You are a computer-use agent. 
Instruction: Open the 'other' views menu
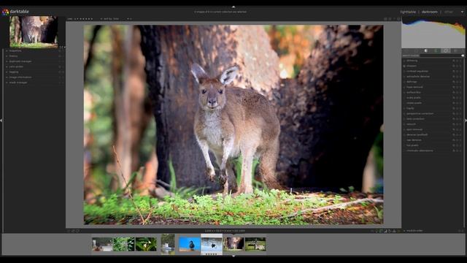click(x=449, y=12)
